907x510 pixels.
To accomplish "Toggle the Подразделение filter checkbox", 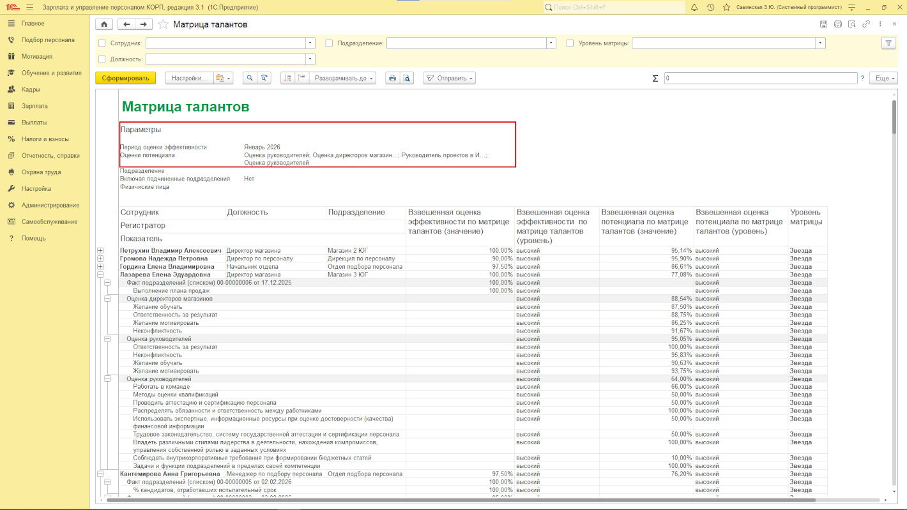I will pyautogui.click(x=329, y=43).
